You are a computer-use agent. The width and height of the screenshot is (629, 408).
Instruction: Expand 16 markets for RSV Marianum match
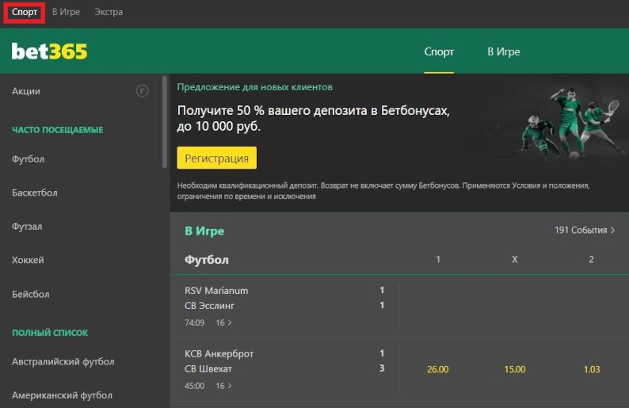tap(223, 323)
